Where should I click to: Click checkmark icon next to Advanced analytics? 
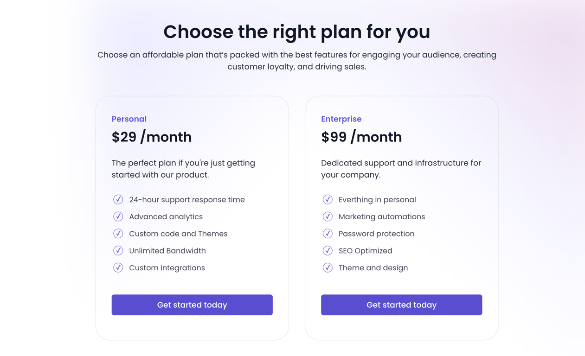[118, 216]
